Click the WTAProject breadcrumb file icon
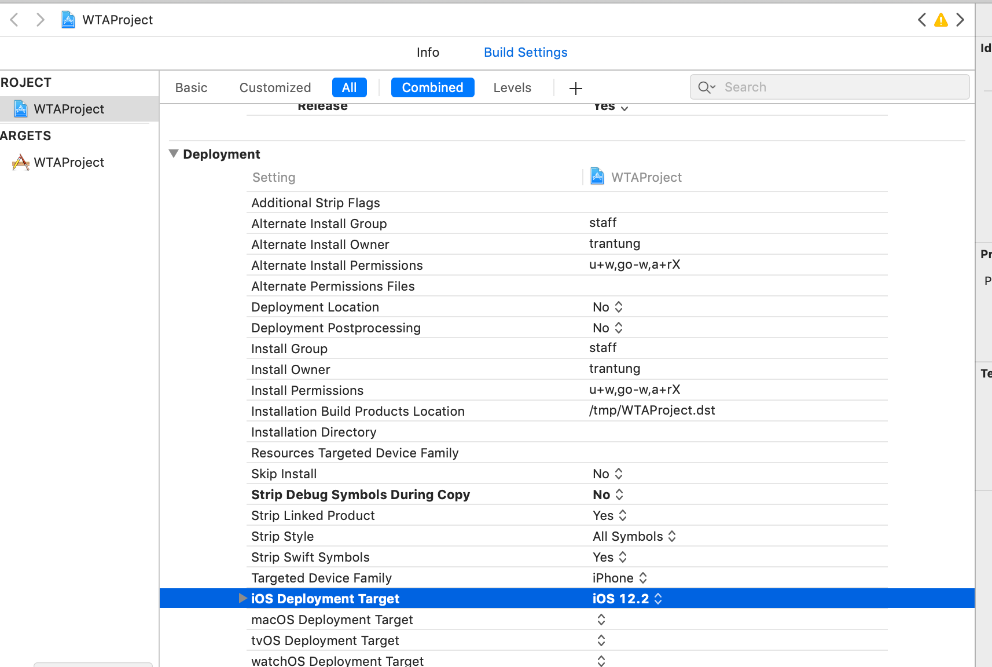This screenshot has height=667, width=992. [x=68, y=20]
